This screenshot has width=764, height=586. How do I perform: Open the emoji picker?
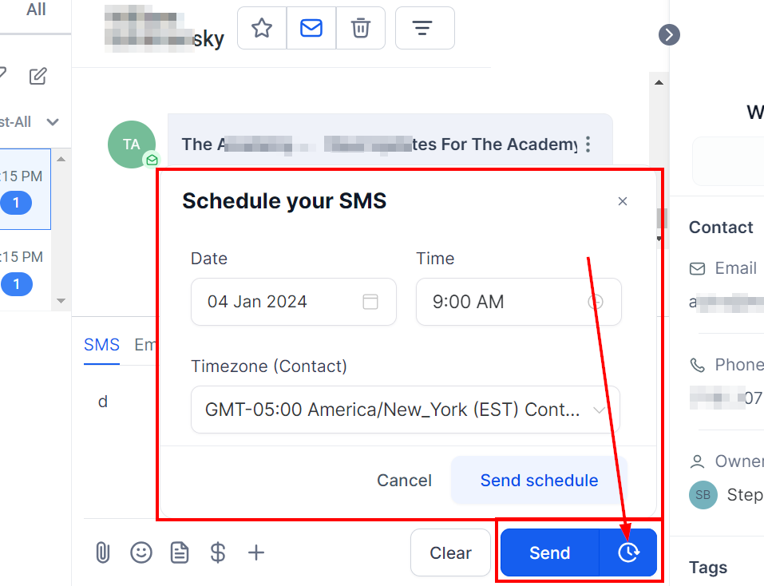pyautogui.click(x=141, y=552)
